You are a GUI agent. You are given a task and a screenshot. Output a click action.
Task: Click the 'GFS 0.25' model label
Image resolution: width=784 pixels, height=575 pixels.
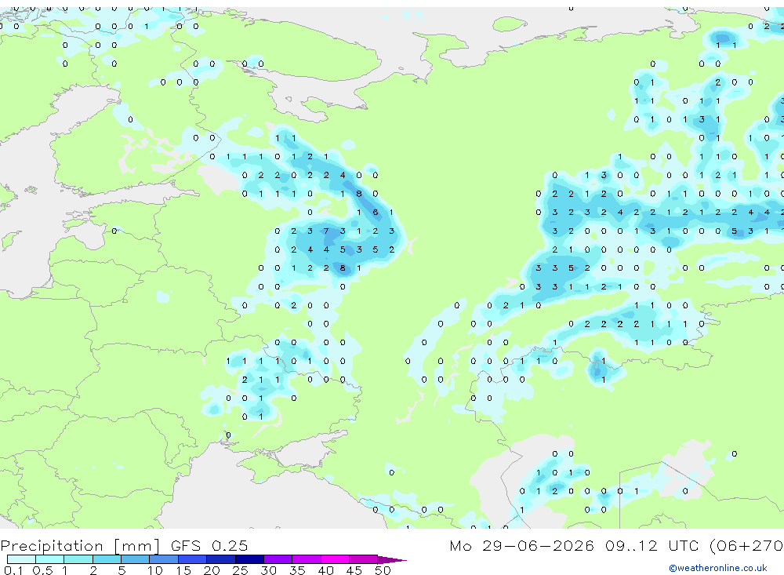coord(209,545)
